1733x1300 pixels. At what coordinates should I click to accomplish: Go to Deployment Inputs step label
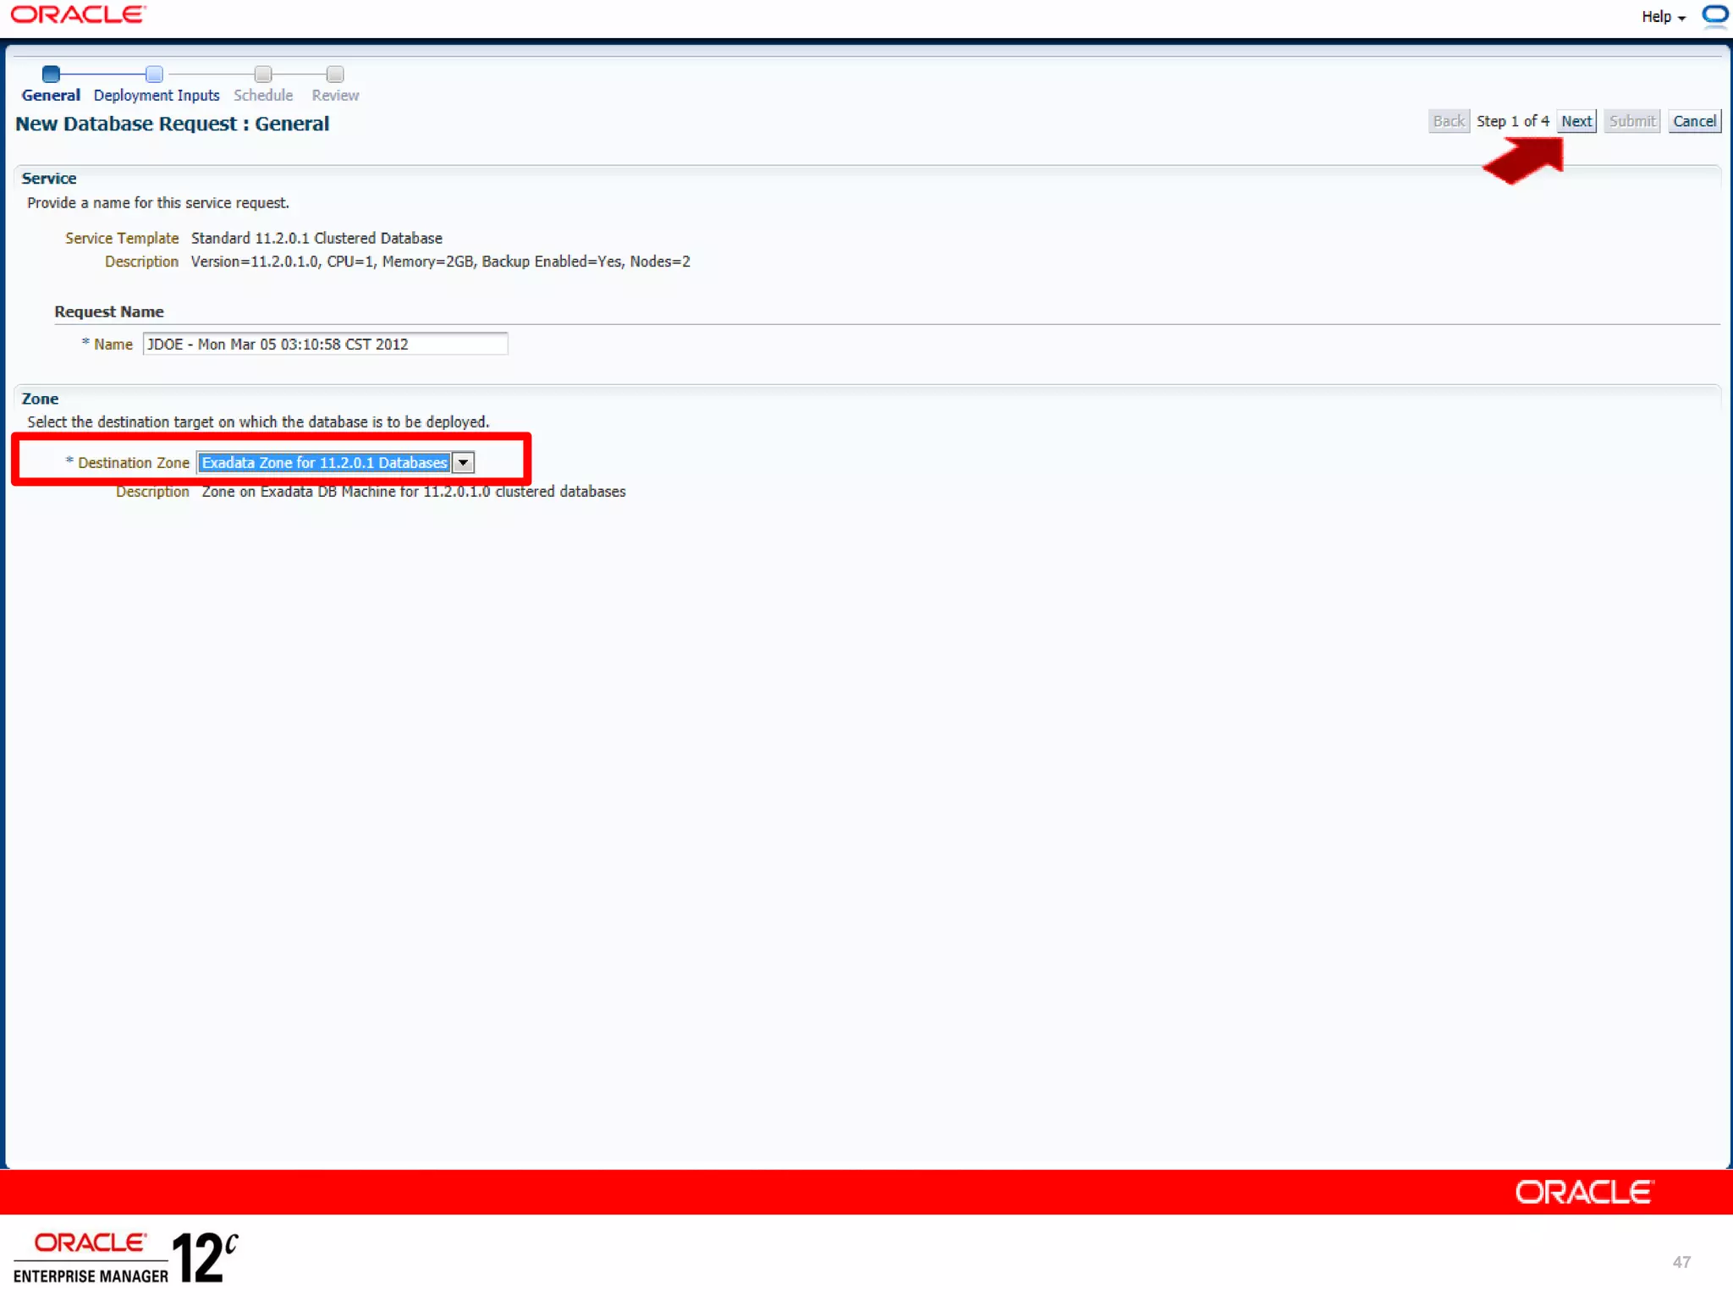pos(157,96)
